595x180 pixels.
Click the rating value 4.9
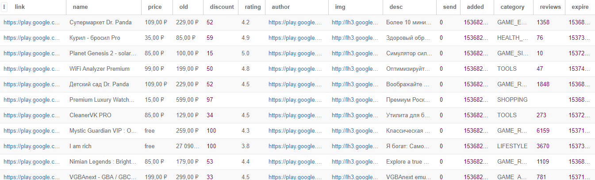(x=246, y=38)
